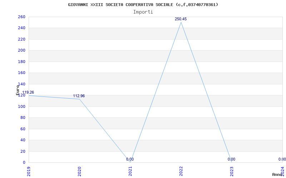Viewport: 286px width, 178px height.
Task: Click the 200 y-axis tick label
Action: coord(21,51)
